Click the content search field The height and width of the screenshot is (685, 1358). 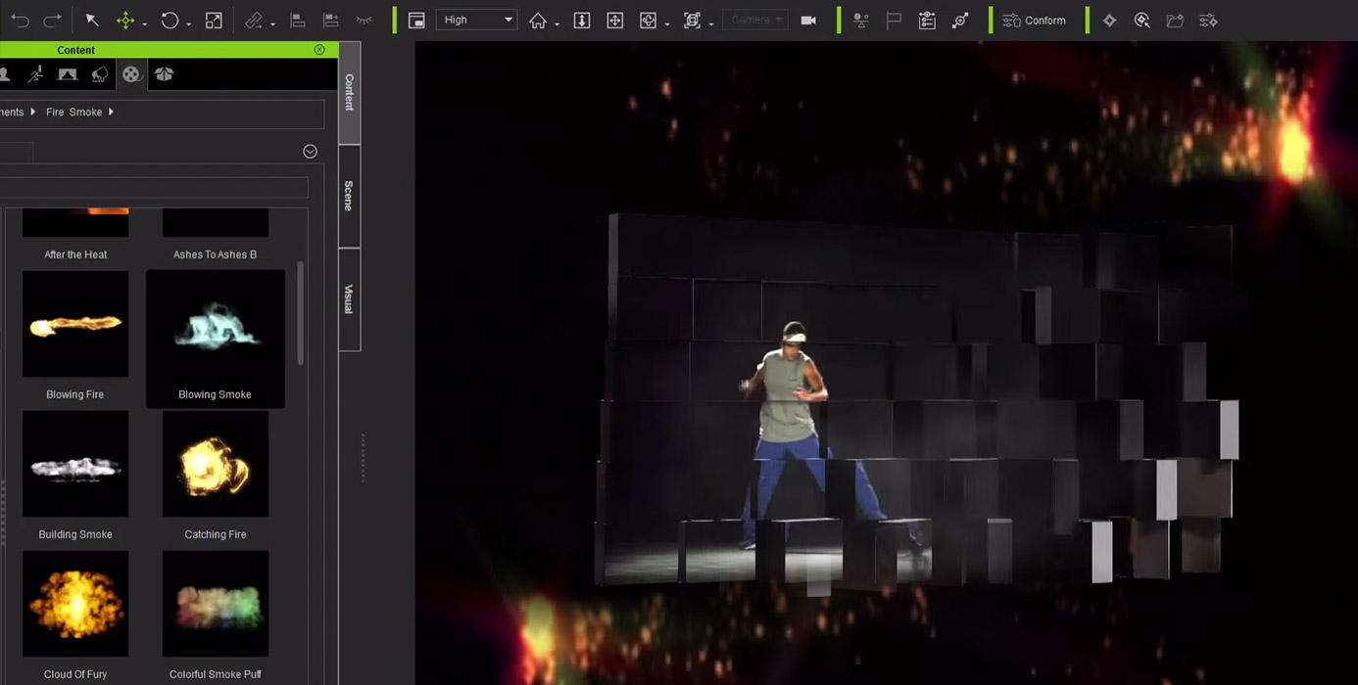[154, 187]
